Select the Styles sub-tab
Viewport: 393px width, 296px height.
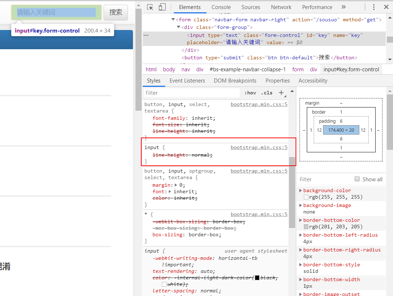click(154, 81)
